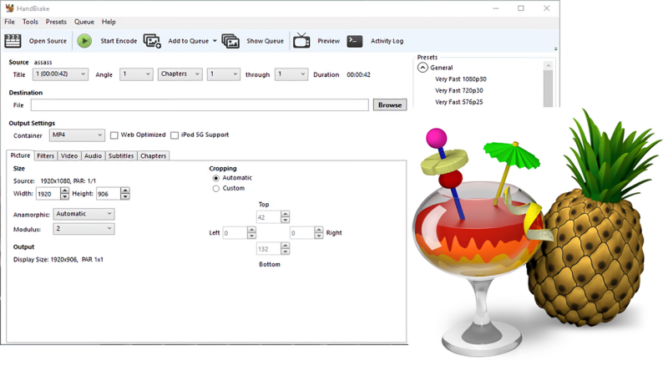Tick the iPod 5G Support checkbox
The width and height of the screenshot is (668, 376).
coord(175,135)
